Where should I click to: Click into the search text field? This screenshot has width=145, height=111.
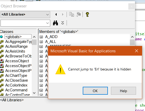point(23,23)
